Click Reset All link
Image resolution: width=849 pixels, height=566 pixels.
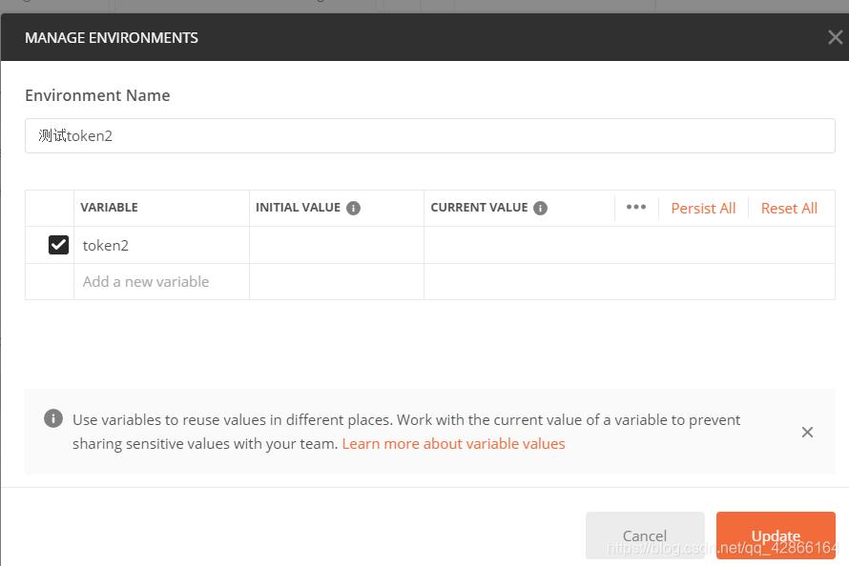click(x=789, y=208)
